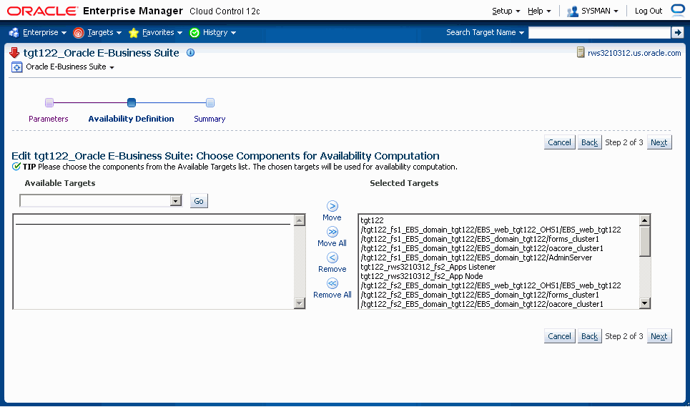Click the Available Targets scroll-down arrow
The image size is (690, 407).
tap(299, 303)
